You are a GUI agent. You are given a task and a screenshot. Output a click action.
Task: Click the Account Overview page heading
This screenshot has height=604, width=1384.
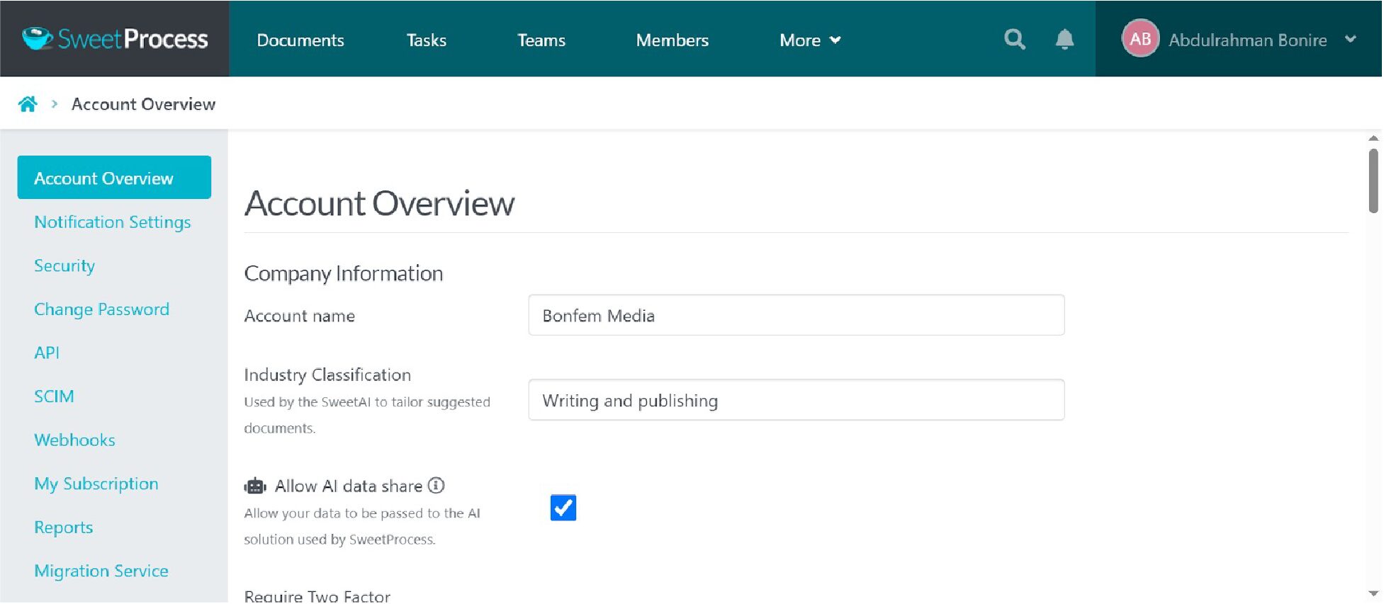click(379, 203)
